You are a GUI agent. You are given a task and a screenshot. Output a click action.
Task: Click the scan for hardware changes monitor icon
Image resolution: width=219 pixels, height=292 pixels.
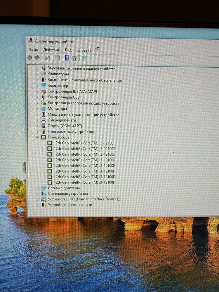(x=85, y=58)
